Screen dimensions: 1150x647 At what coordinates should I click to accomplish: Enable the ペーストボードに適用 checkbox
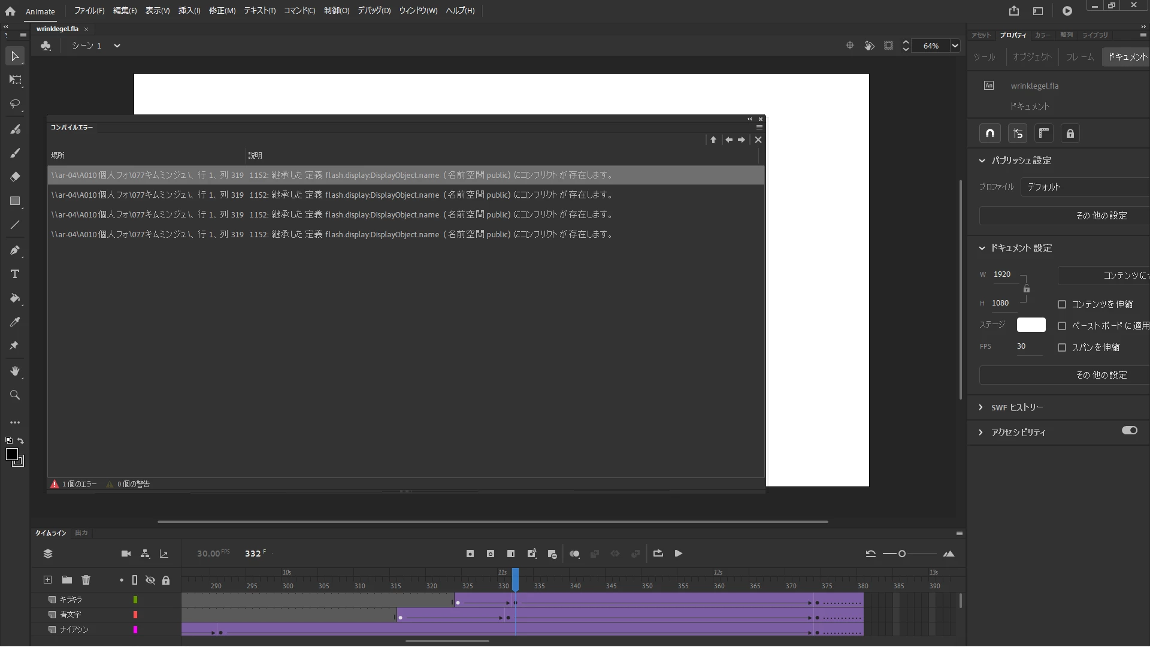pyautogui.click(x=1062, y=326)
